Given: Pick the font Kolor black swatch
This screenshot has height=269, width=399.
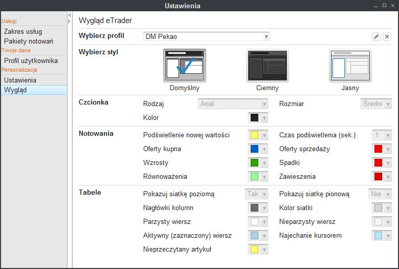Looking at the screenshot, I should tap(254, 117).
